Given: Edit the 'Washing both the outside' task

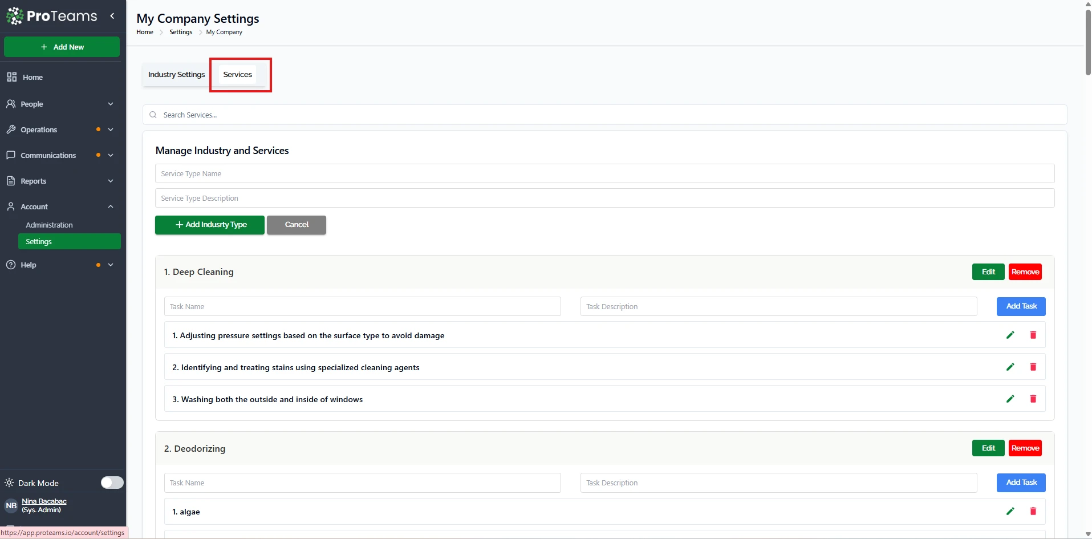Looking at the screenshot, I should click(x=1010, y=399).
